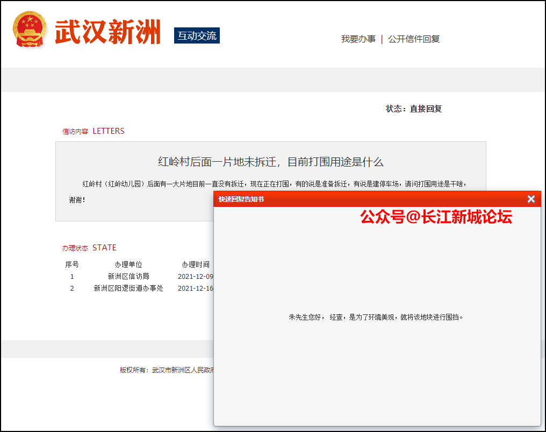Viewport: 546px width, 432px height.
Task: Close the 快速回复告知书 popup dialog
Action: [x=531, y=199]
